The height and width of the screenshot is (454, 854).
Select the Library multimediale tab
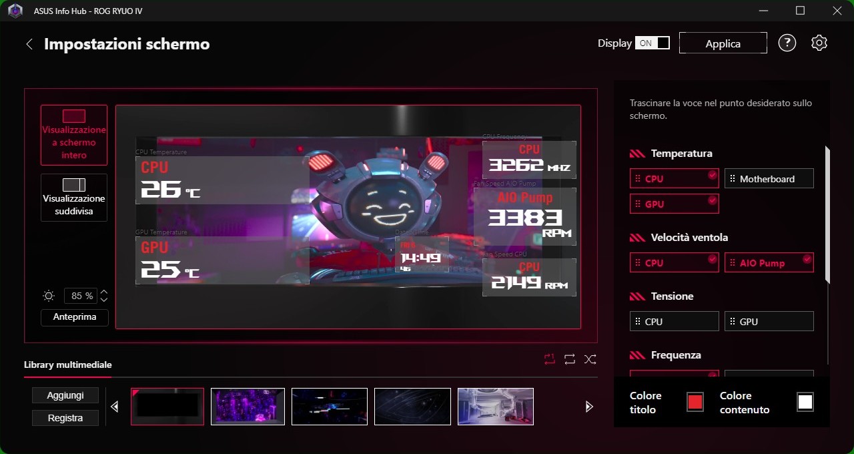coord(68,365)
